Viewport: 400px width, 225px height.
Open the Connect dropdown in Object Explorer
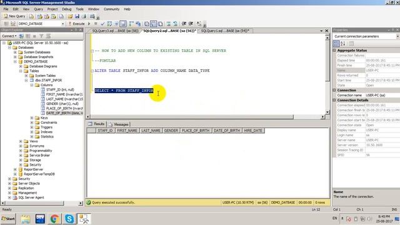9,36
